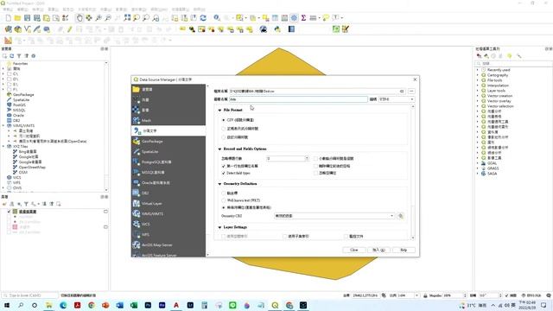
Task: Click the Zoom Full extent icon
Action: (127, 17)
